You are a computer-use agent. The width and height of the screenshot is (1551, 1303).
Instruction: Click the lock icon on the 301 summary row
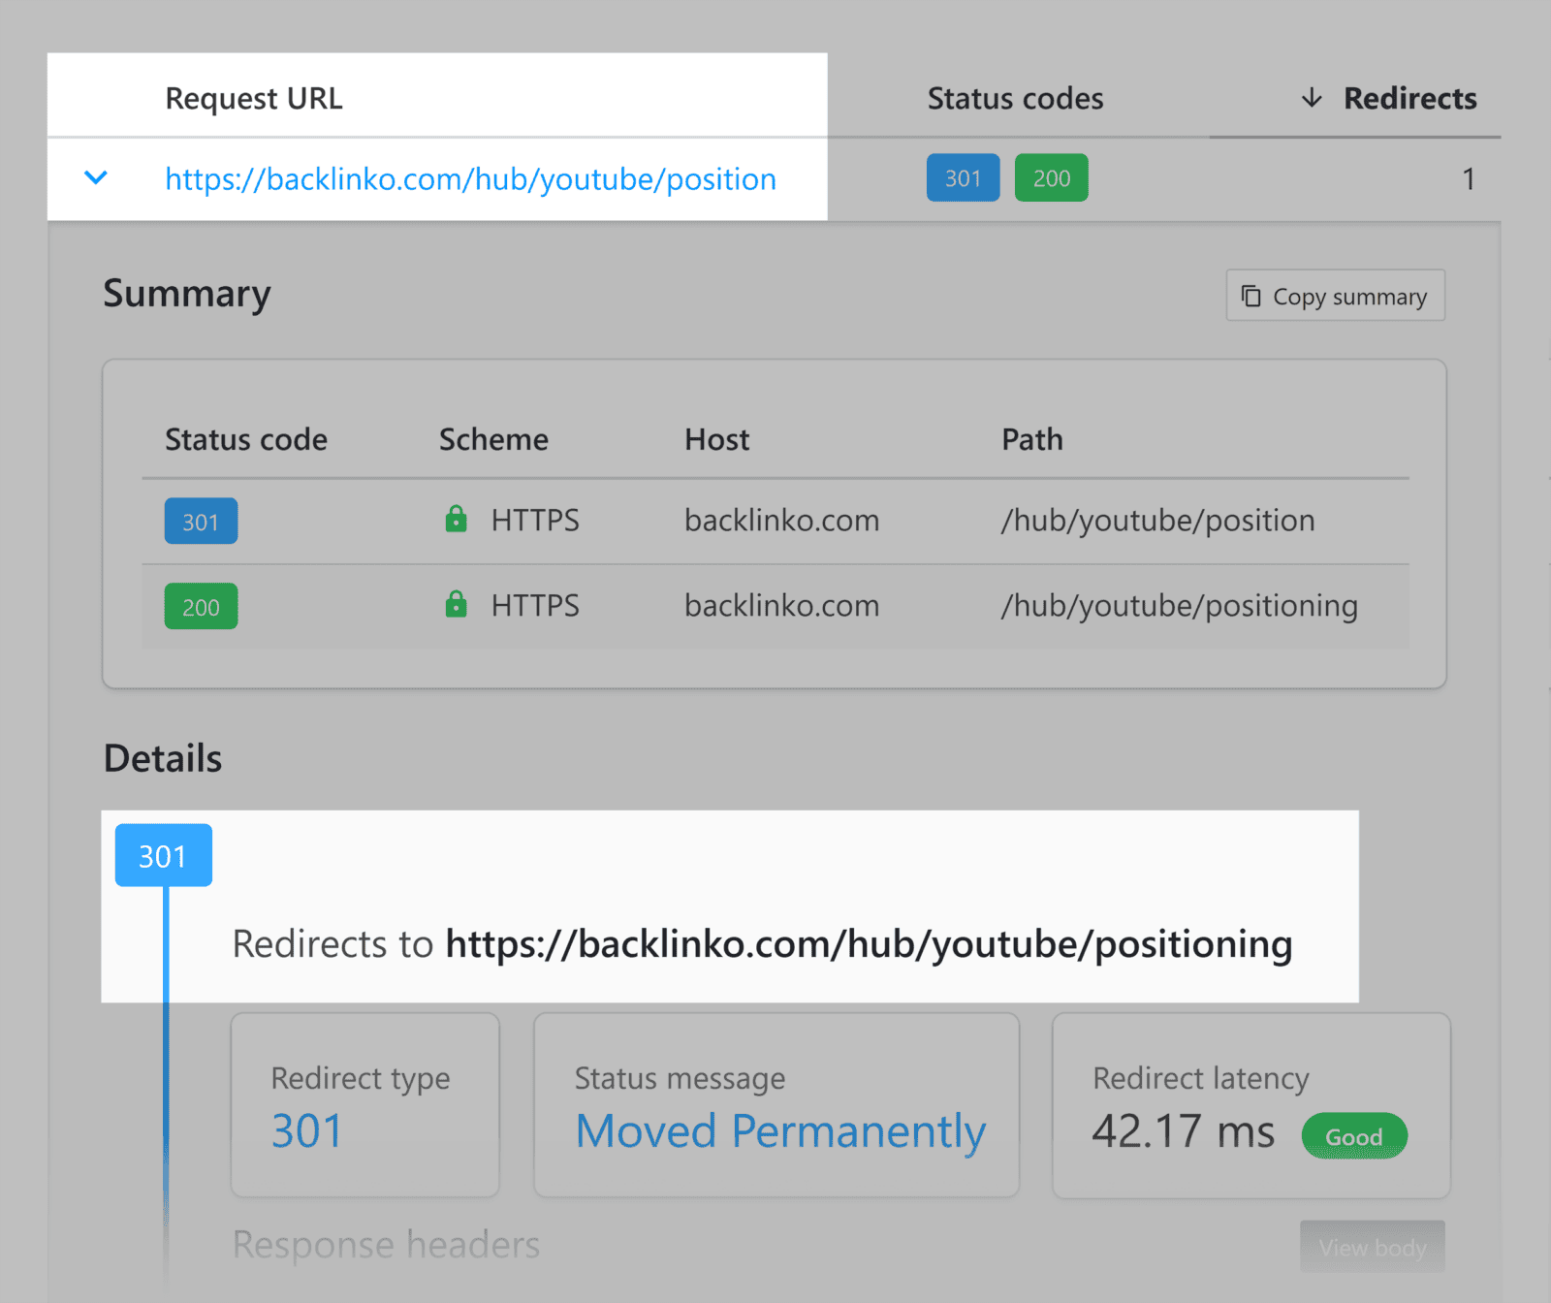tap(455, 520)
